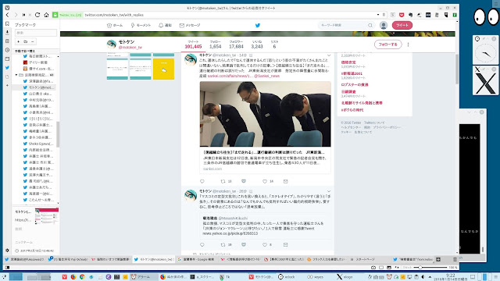View the Tweets count tab 101,445
The width and height of the screenshot is (500, 281).
[193, 44]
